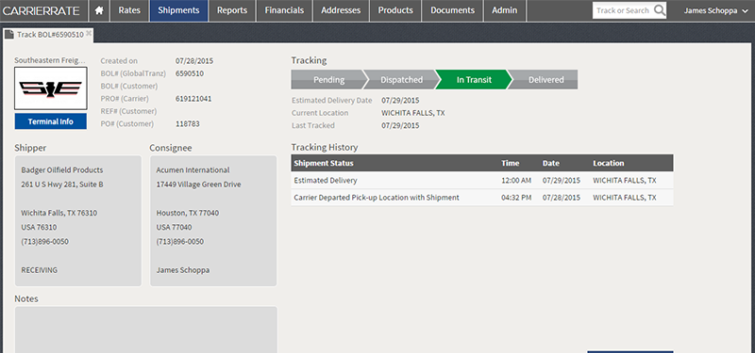755x353 pixels.
Task: Click the PO# value 118783
Action: pyautogui.click(x=187, y=124)
